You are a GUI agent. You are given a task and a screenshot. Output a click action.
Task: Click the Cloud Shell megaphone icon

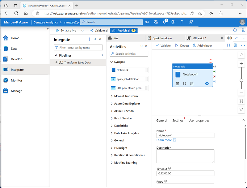click(147, 22)
